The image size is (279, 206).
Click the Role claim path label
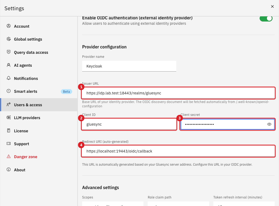point(159,197)
